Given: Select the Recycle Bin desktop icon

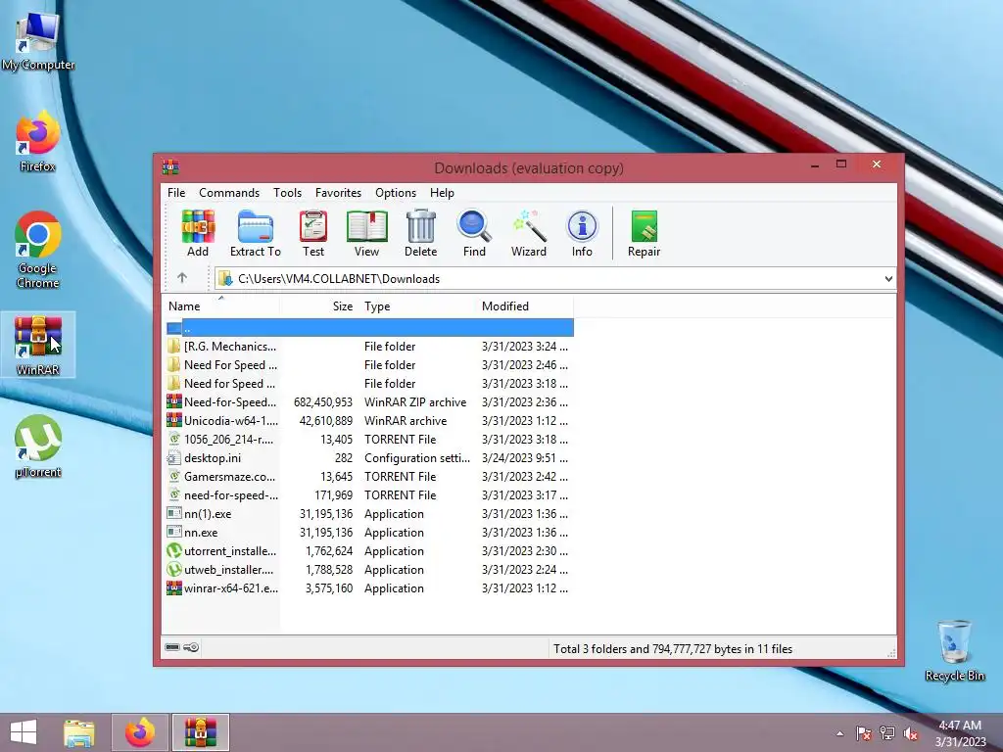Looking at the screenshot, I should (x=954, y=650).
